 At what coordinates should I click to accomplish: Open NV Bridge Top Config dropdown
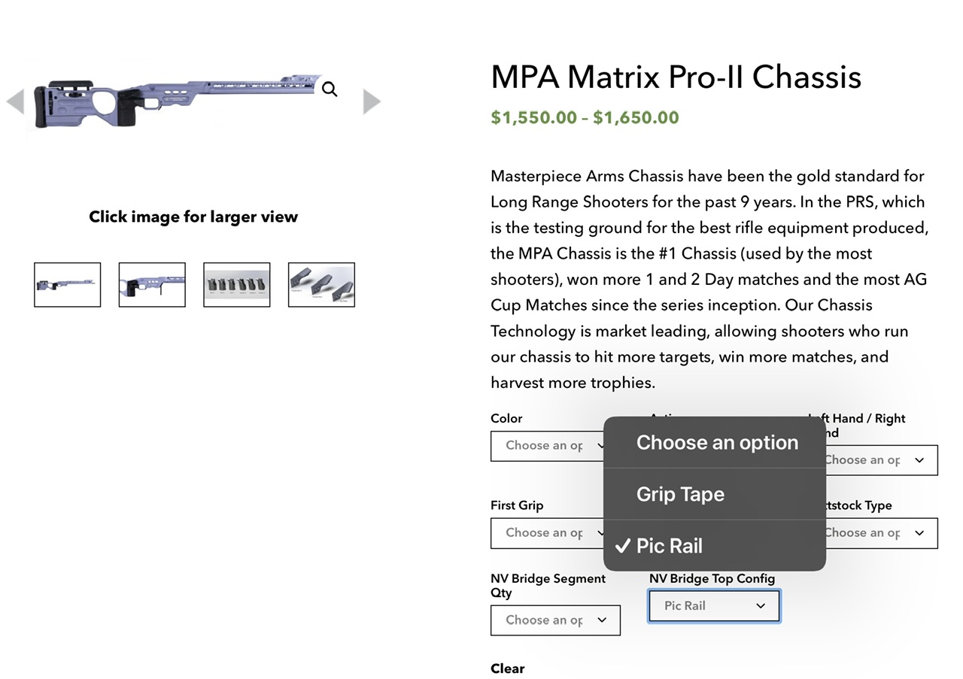coord(714,606)
